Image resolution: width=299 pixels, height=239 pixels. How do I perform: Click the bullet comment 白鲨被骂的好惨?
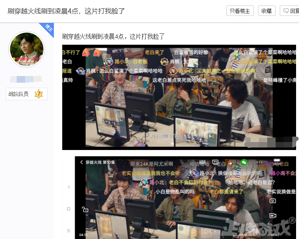pos(191,52)
